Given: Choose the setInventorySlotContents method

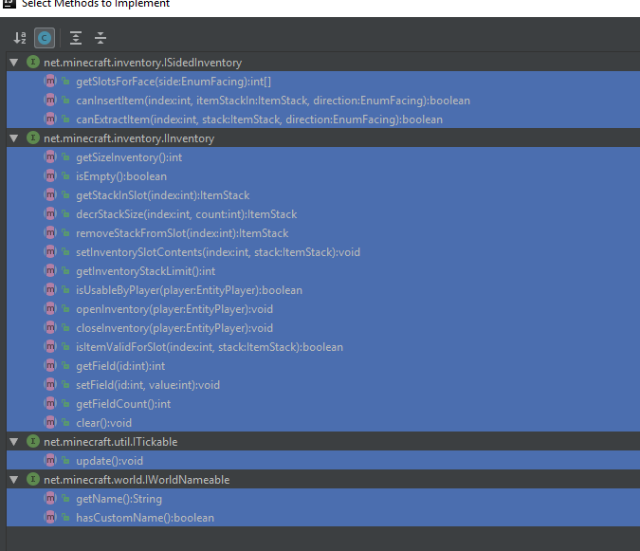Looking at the screenshot, I should [x=206, y=252].
